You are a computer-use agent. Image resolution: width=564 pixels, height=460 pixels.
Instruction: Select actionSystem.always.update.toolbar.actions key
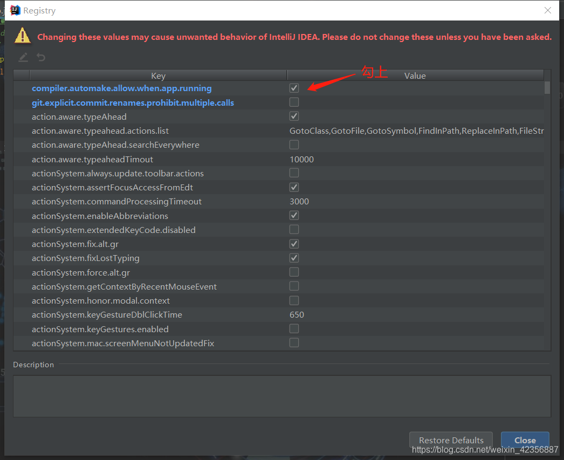(118, 173)
